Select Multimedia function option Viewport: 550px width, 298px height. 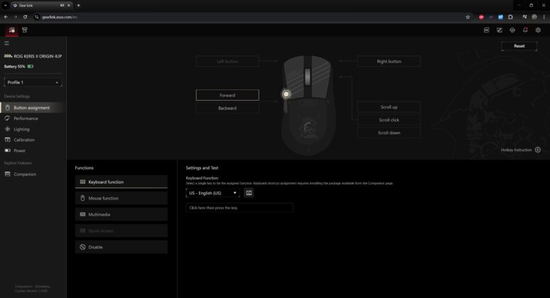121,214
